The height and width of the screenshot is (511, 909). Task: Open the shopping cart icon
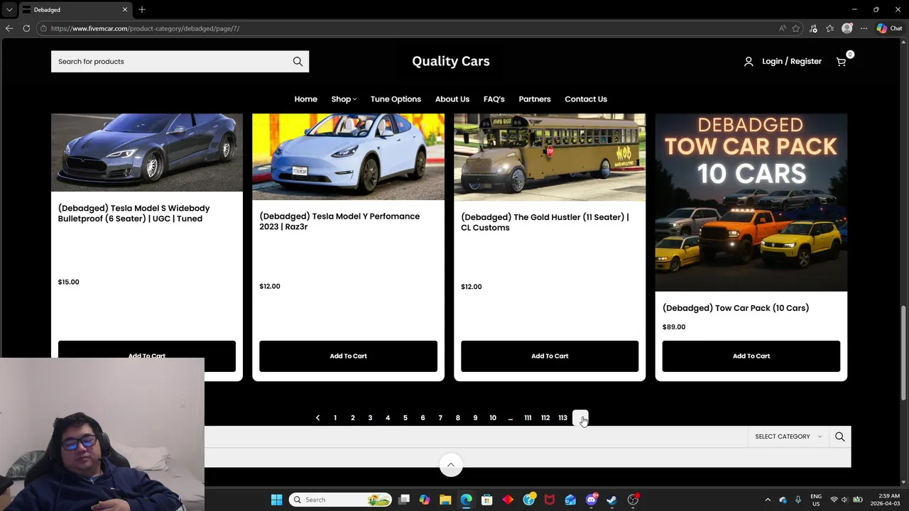coord(842,62)
